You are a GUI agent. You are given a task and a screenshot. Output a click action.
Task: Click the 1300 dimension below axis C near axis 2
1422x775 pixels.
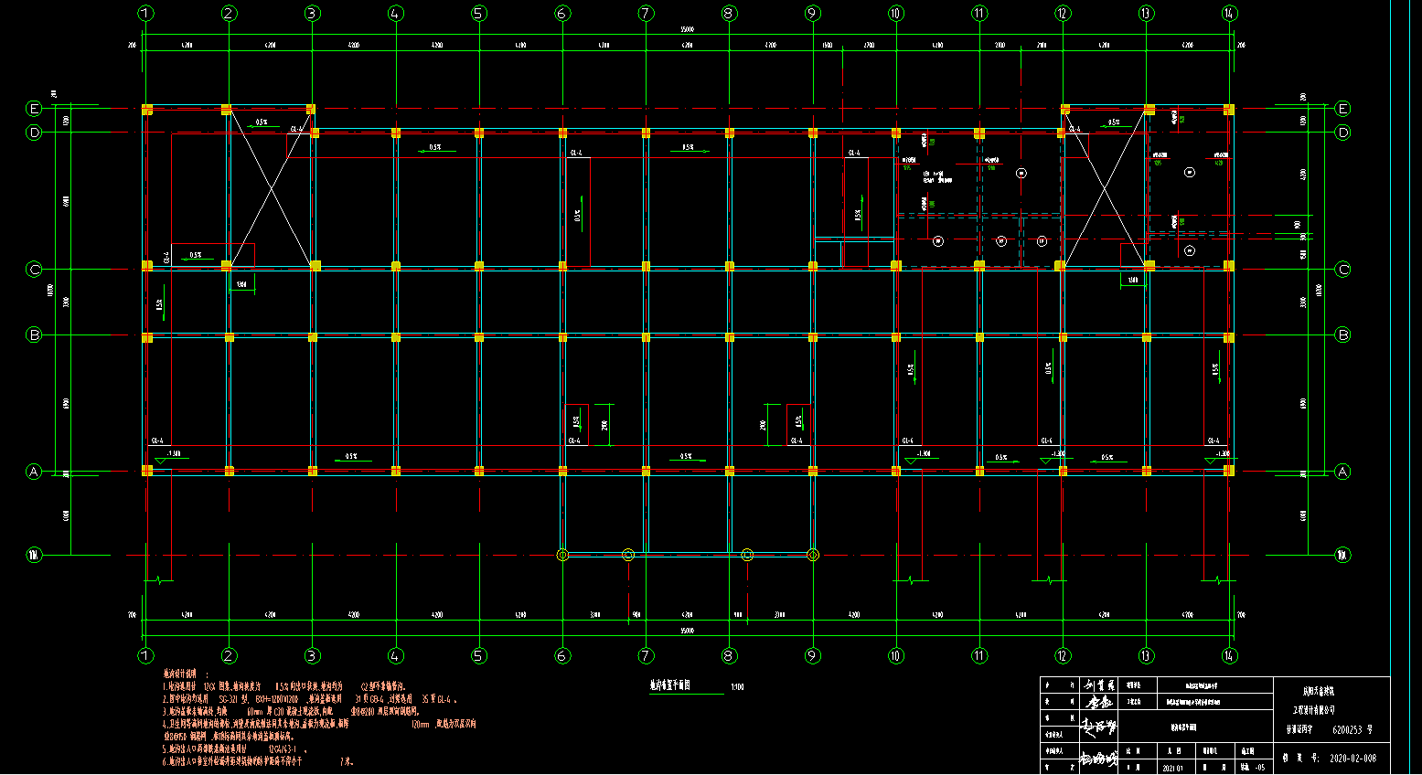point(241,285)
